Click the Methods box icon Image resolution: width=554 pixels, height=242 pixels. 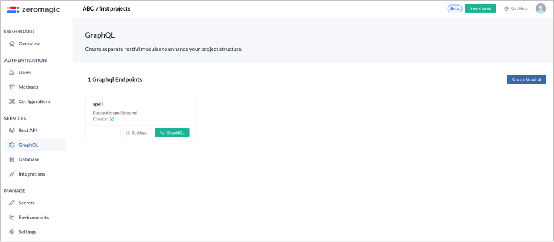12,87
